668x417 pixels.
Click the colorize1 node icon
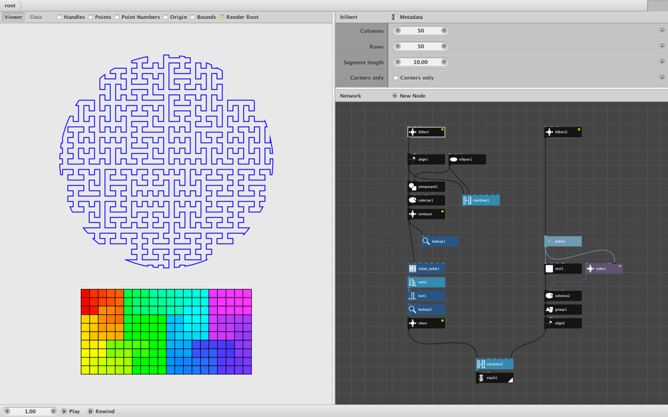(412, 200)
